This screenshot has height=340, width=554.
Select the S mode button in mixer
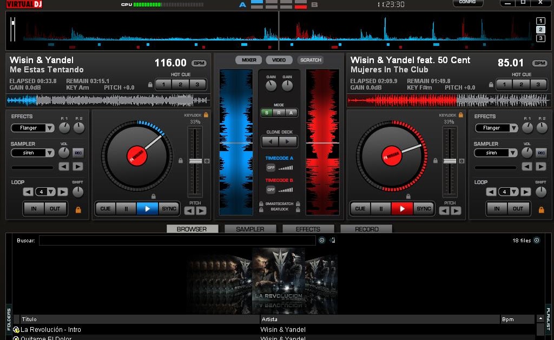(267, 113)
